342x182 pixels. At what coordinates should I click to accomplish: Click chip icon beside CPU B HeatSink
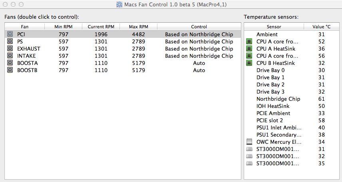click(x=249, y=63)
